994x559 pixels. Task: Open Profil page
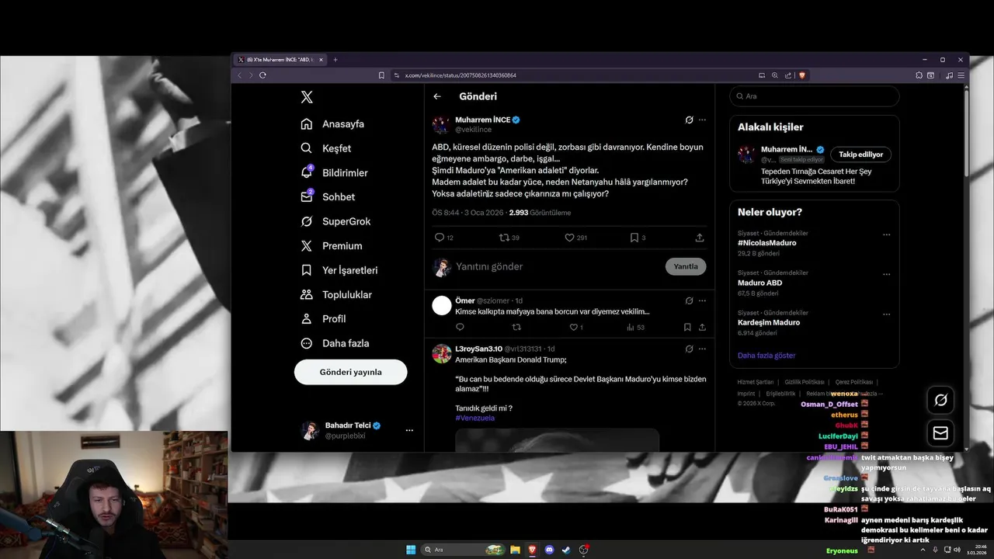point(323,319)
